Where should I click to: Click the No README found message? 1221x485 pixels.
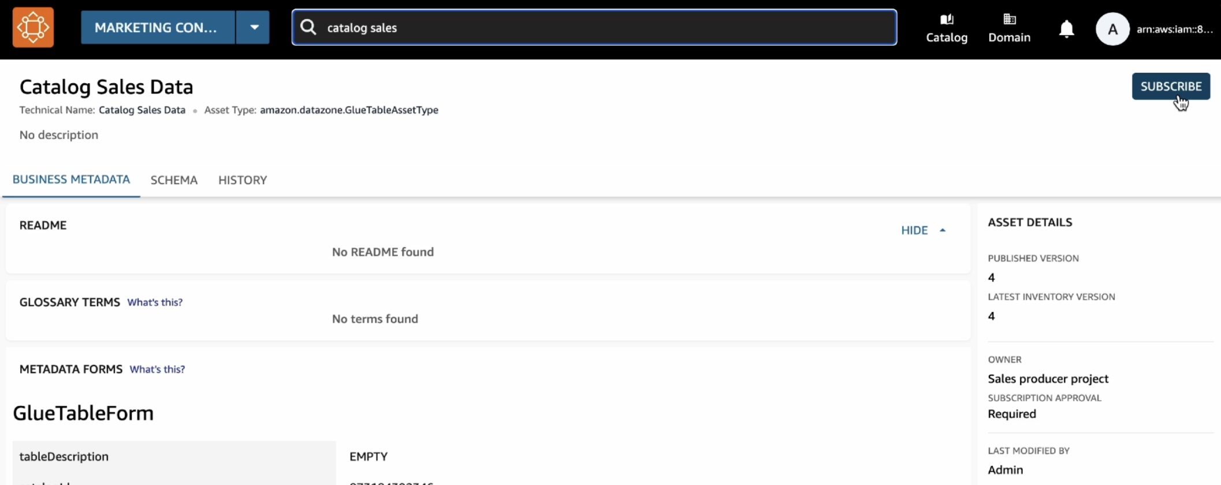tap(382, 252)
